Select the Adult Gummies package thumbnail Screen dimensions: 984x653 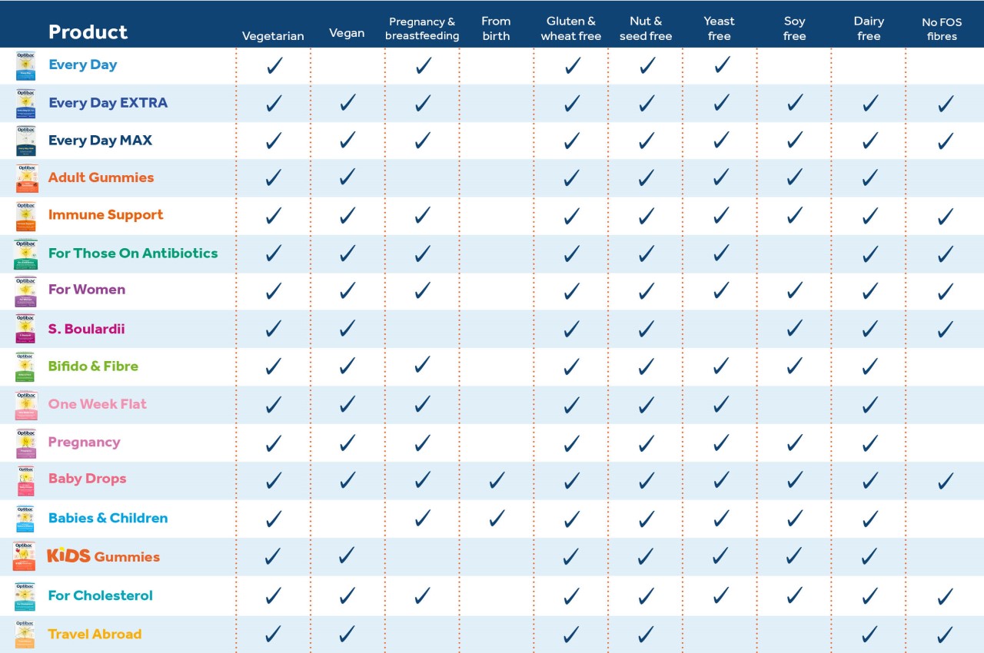click(25, 178)
